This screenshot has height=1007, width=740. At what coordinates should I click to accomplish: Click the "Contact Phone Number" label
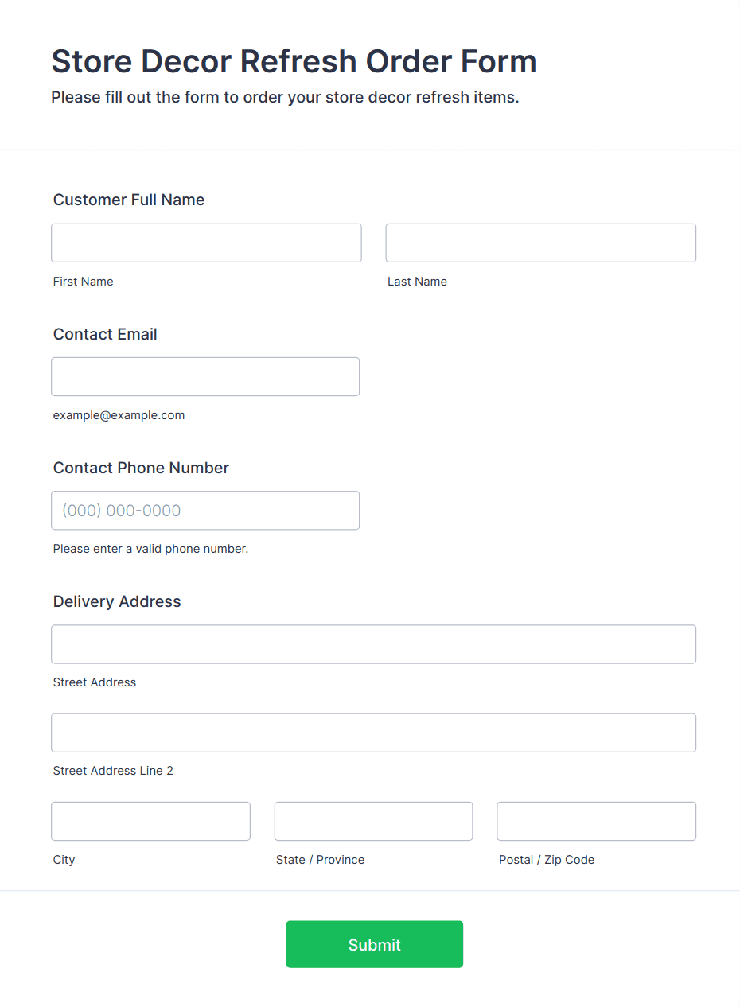(141, 468)
